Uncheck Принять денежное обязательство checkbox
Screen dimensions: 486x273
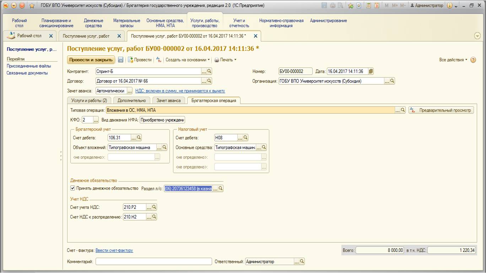(x=73, y=189)
